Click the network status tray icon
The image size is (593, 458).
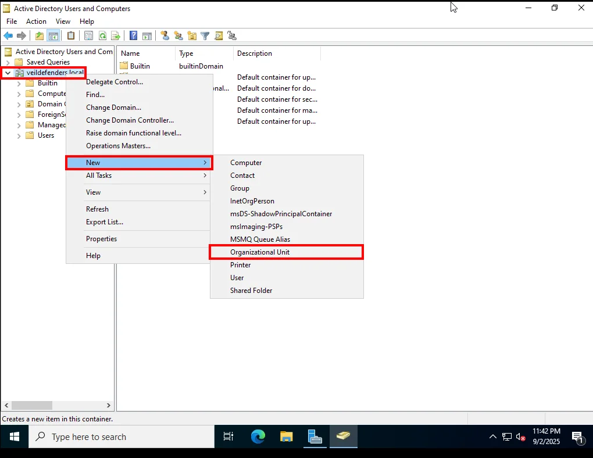(x=507, y=437)
